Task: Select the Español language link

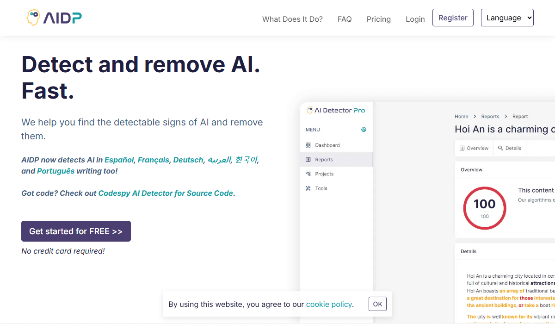Action: 119,160
